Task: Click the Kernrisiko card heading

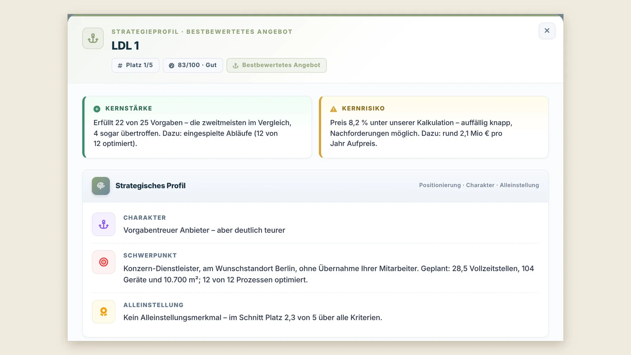Action: tap(363, 108)
